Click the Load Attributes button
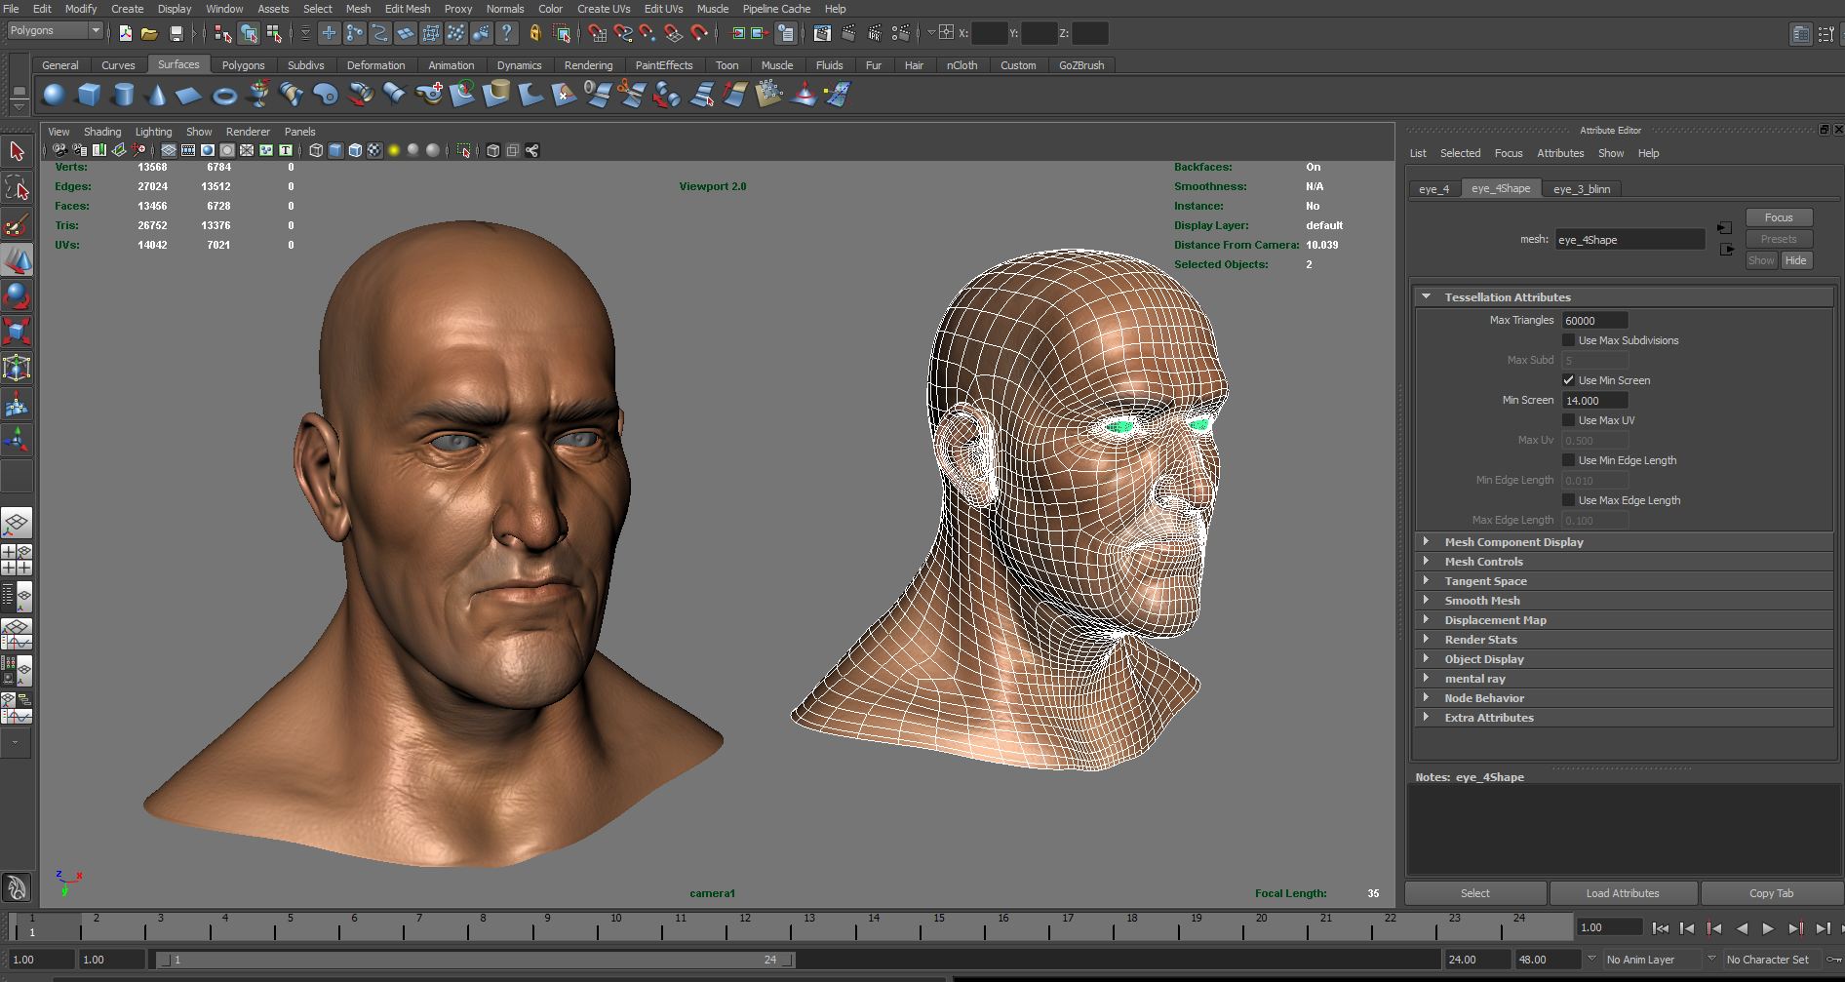Image resolution: width=1845 pixels, height=982 pixels. pos(1623,893)
